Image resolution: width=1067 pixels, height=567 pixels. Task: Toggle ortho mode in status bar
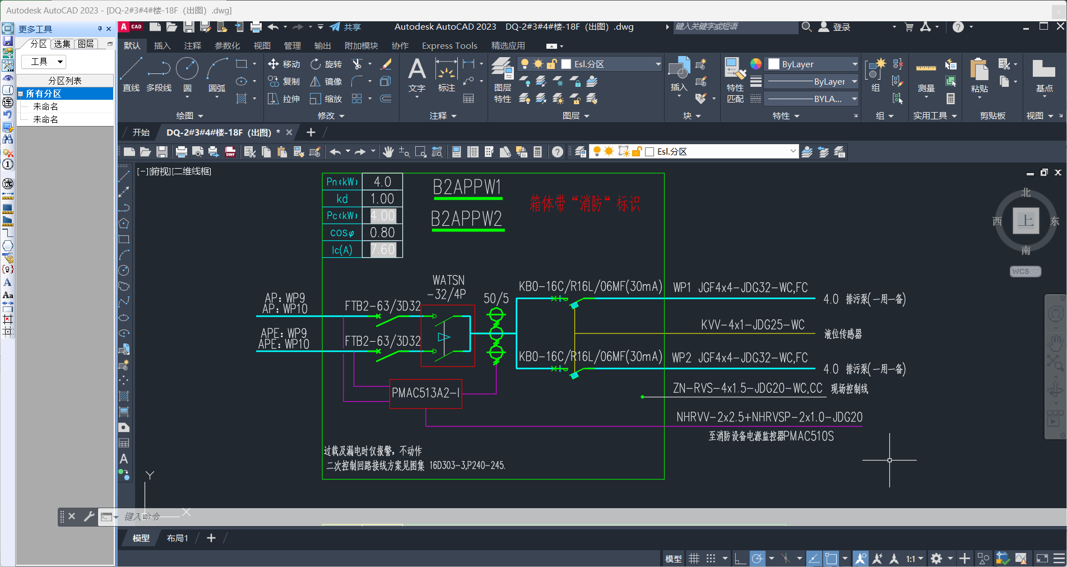740,559
